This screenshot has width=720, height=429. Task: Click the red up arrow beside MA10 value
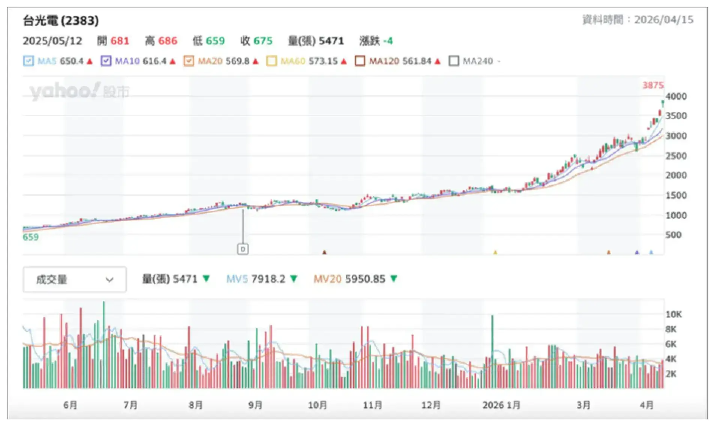pos(172,61)
